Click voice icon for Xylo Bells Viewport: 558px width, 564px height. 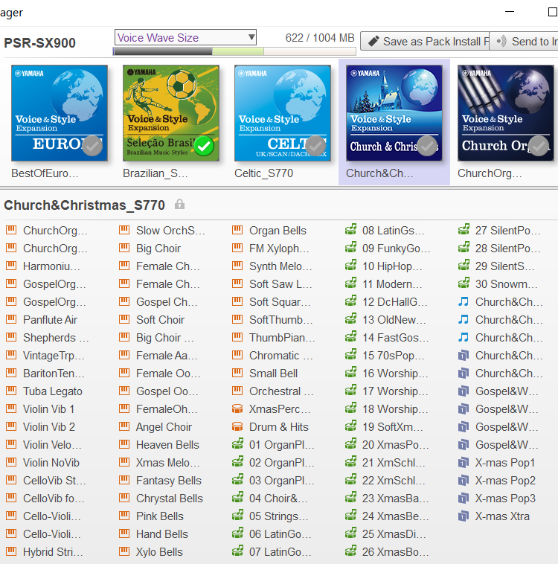(124, 551)
